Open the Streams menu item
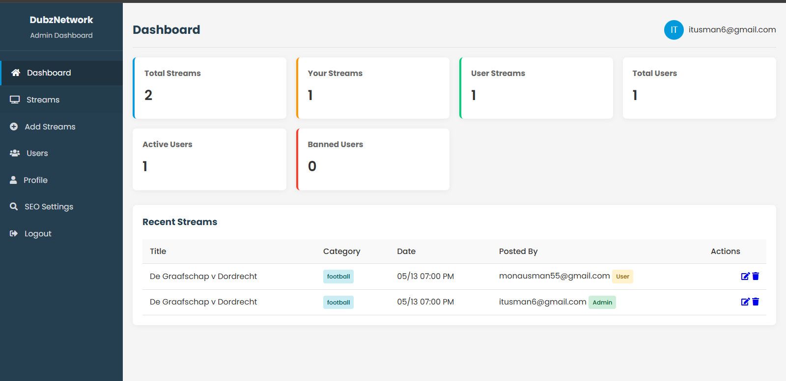786x381 pixels. click(43, 100)
